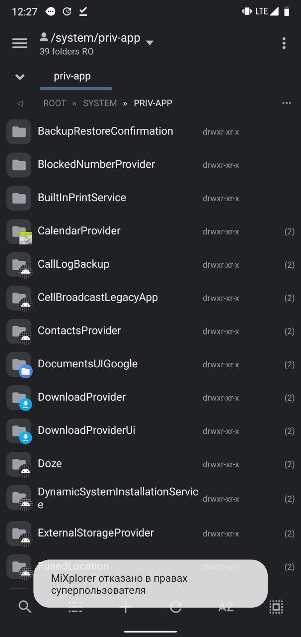Open the BackupRestoreConfirmation folder

(150, 131)
